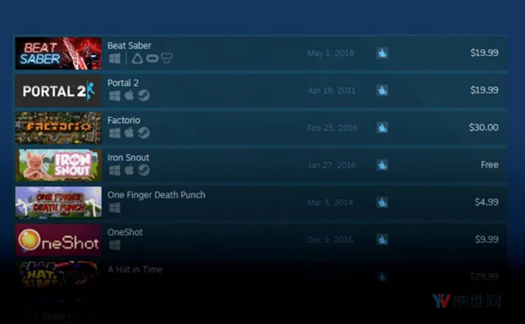Click the Apple icon under Factorio
Viewport: 525px width, 324px height.
(130, 133)
